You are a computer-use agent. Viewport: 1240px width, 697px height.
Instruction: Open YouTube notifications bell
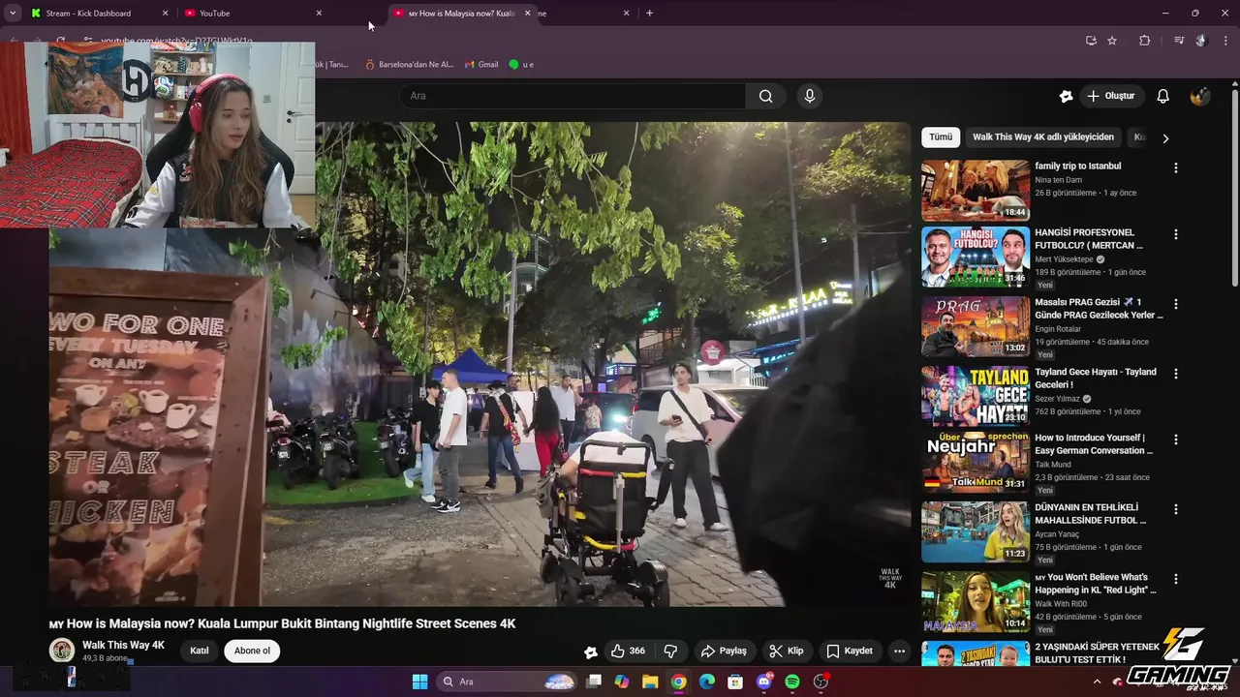pos(1162,96)
